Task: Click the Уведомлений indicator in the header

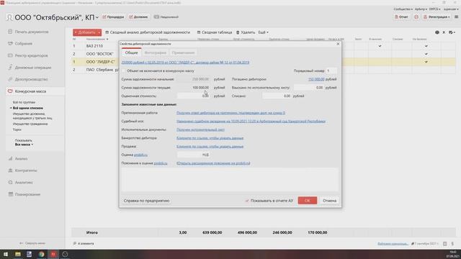Action: tap(166, 17)
